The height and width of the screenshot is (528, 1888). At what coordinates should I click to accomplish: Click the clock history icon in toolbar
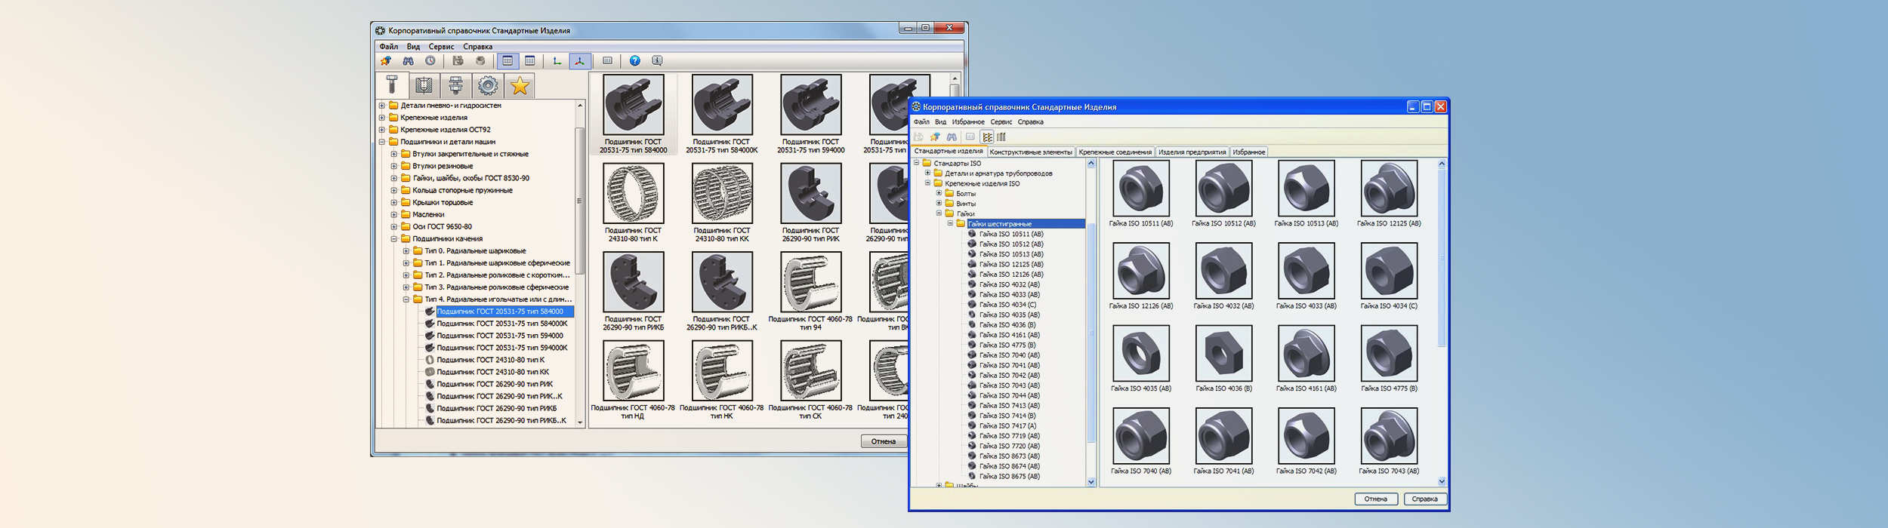coord(430,61)
